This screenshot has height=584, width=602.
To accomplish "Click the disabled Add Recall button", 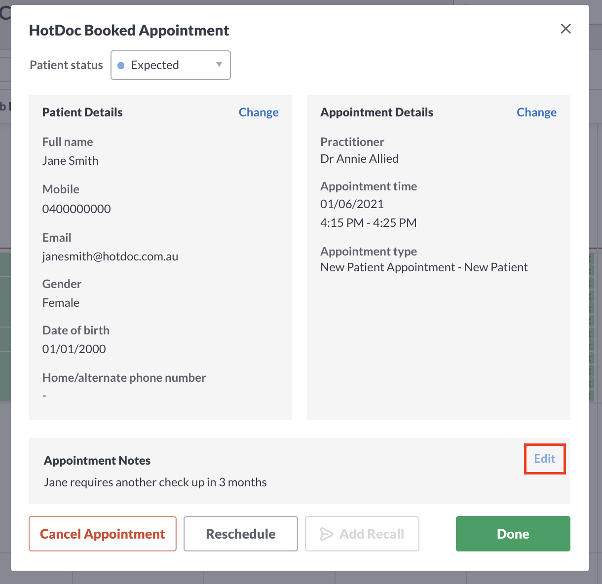I will tap(362, 534).
